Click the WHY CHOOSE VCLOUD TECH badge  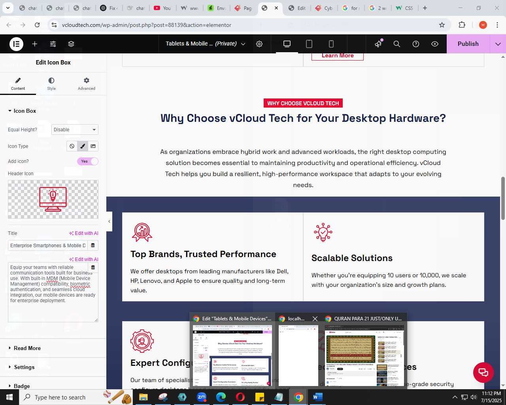pos(303,103)
